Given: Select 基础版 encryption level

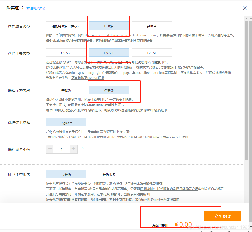Looking at the screenshot, I should click(66, 90).
